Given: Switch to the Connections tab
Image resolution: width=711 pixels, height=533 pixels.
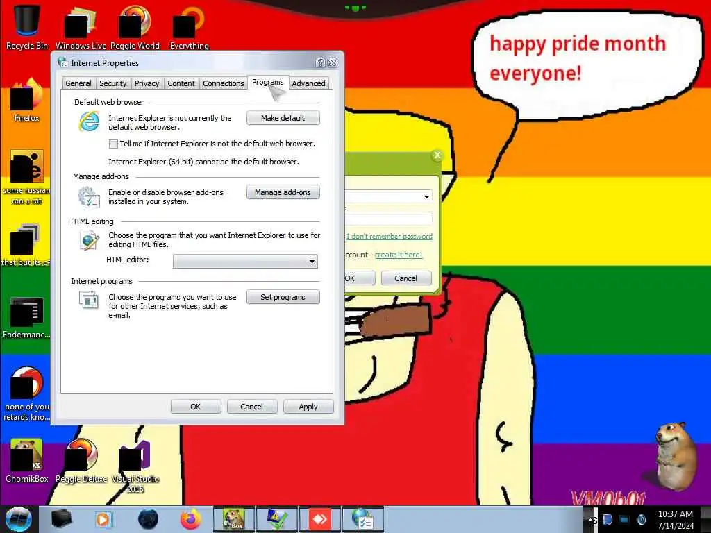Looking at the screenshot, I should pos(223,83).
